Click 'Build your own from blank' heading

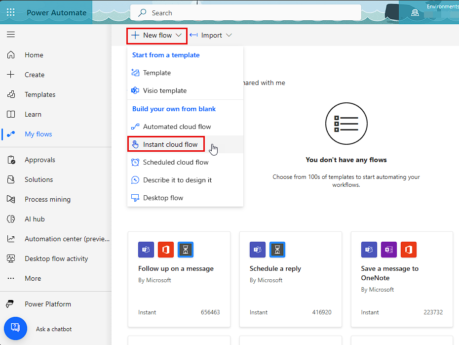tap(174, 109)
